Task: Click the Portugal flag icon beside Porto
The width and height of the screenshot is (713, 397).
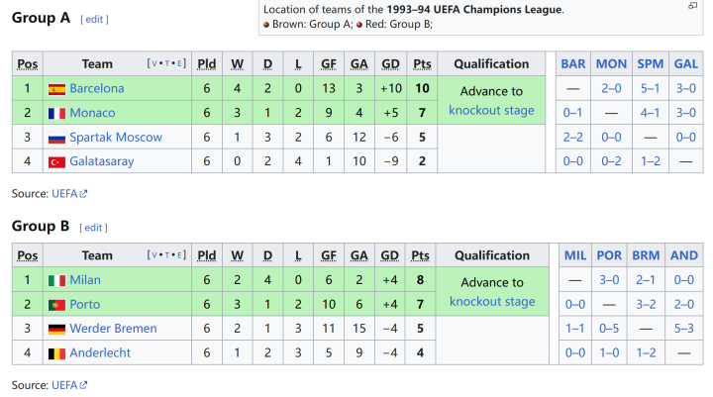Action: click(x=56, y=305)
